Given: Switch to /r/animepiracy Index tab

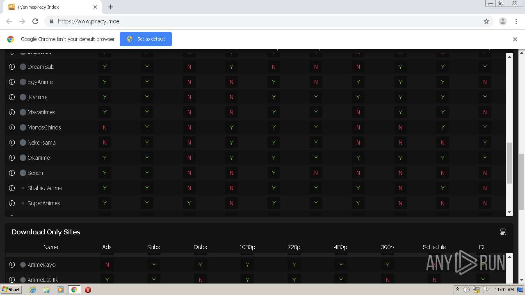Looking at the screenshot, I should point(52,7).
